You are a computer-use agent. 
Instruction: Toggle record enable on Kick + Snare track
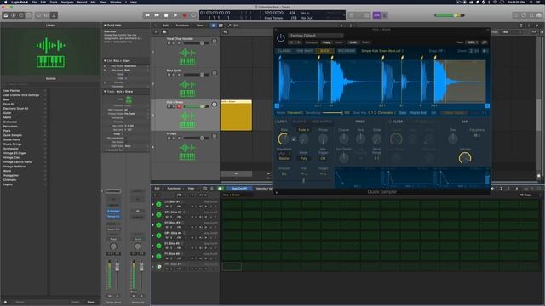(x=180, y=106)
